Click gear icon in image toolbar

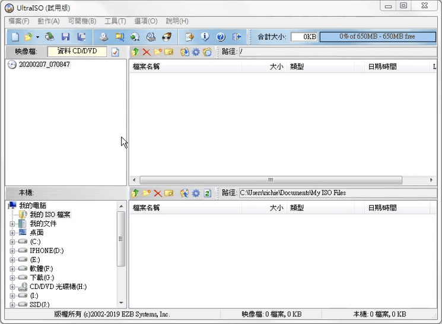coord(196,52)
